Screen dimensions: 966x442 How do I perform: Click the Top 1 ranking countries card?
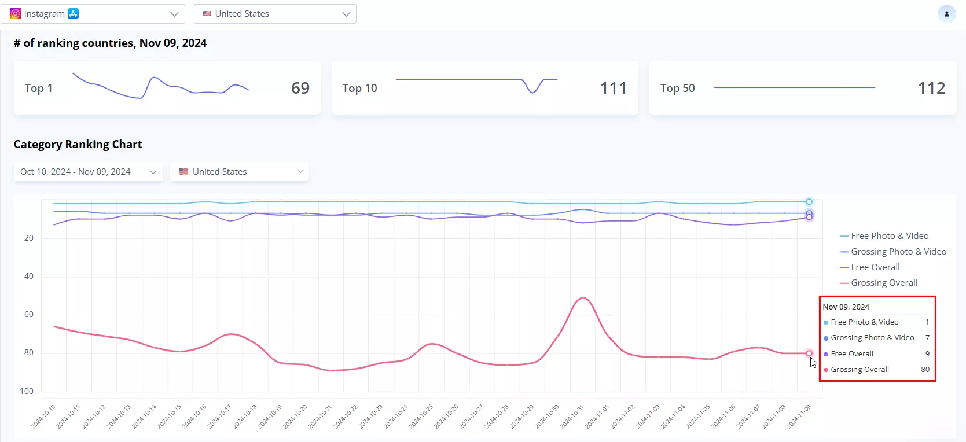point(167,88)
